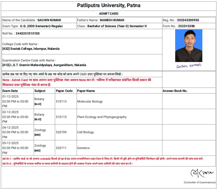217x189 pixels.
Task: Click the 01-12-2025 exam date cell
Action: pos(10,97)
